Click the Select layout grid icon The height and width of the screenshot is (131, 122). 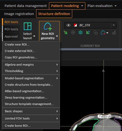click(28, 26)
